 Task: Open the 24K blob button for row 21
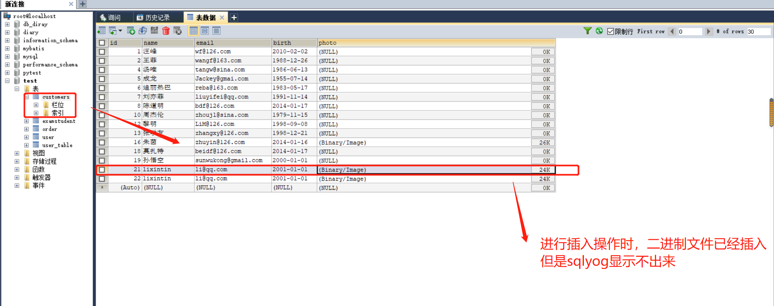click(543, 170)
